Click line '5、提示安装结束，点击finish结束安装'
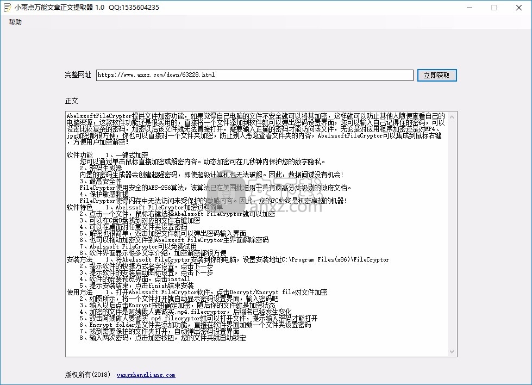Screen dimensions: 532x385 click(136, 286)
